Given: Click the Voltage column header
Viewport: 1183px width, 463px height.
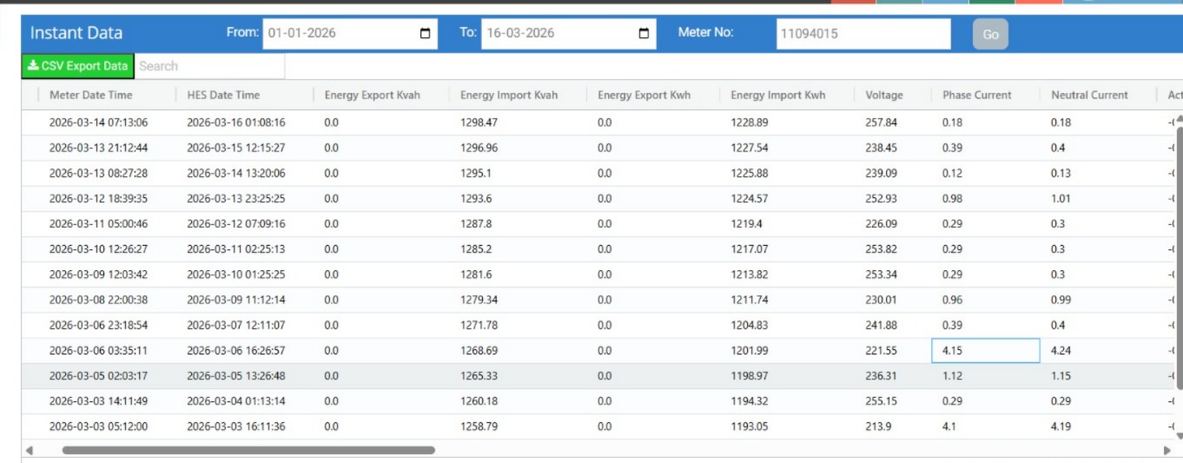Looking at the screenshot, I should coord(884,96).
